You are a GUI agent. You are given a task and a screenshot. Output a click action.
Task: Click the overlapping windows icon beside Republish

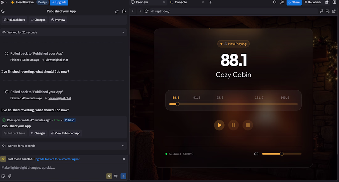point(327,2)
